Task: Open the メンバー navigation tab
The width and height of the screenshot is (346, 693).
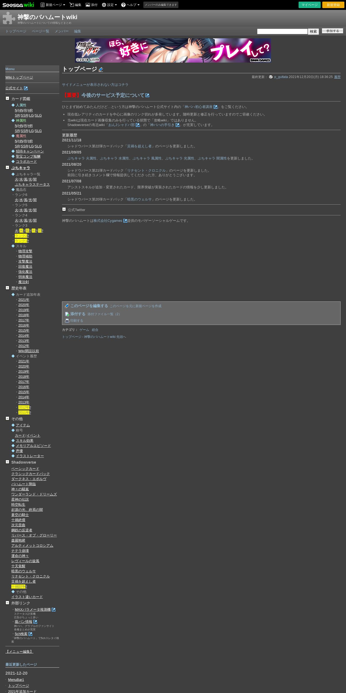Action: [x=62, y=31]
